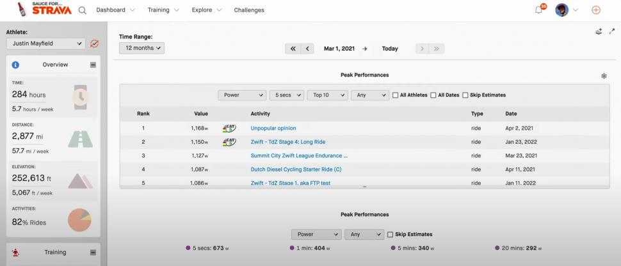Open the notifications bell icon
The image size is (621, 266).
pos(538,10)
